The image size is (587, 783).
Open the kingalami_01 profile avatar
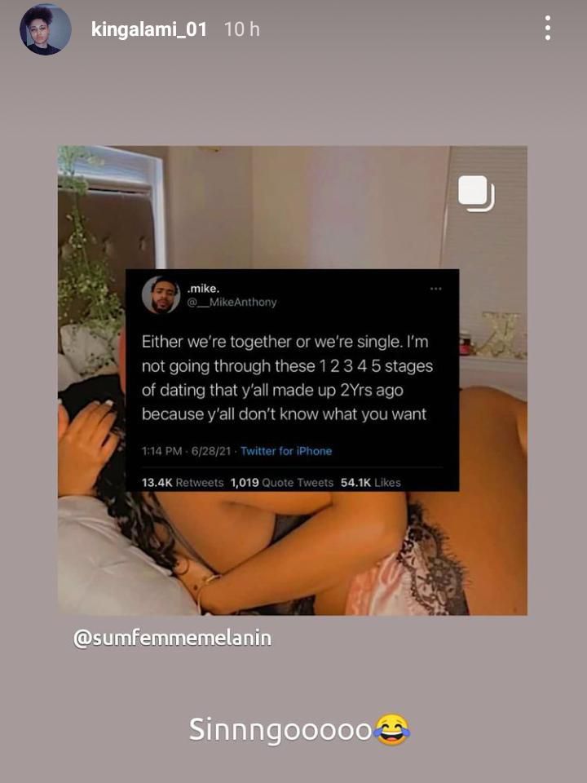(46, 29)
